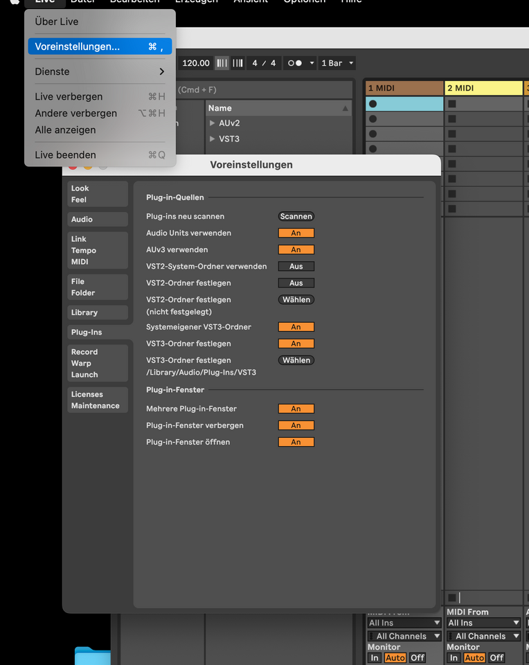Screen dimensions: 529x665
Task: Switch to the Look Feel preferences tab
Action: (x=98, y=194)
